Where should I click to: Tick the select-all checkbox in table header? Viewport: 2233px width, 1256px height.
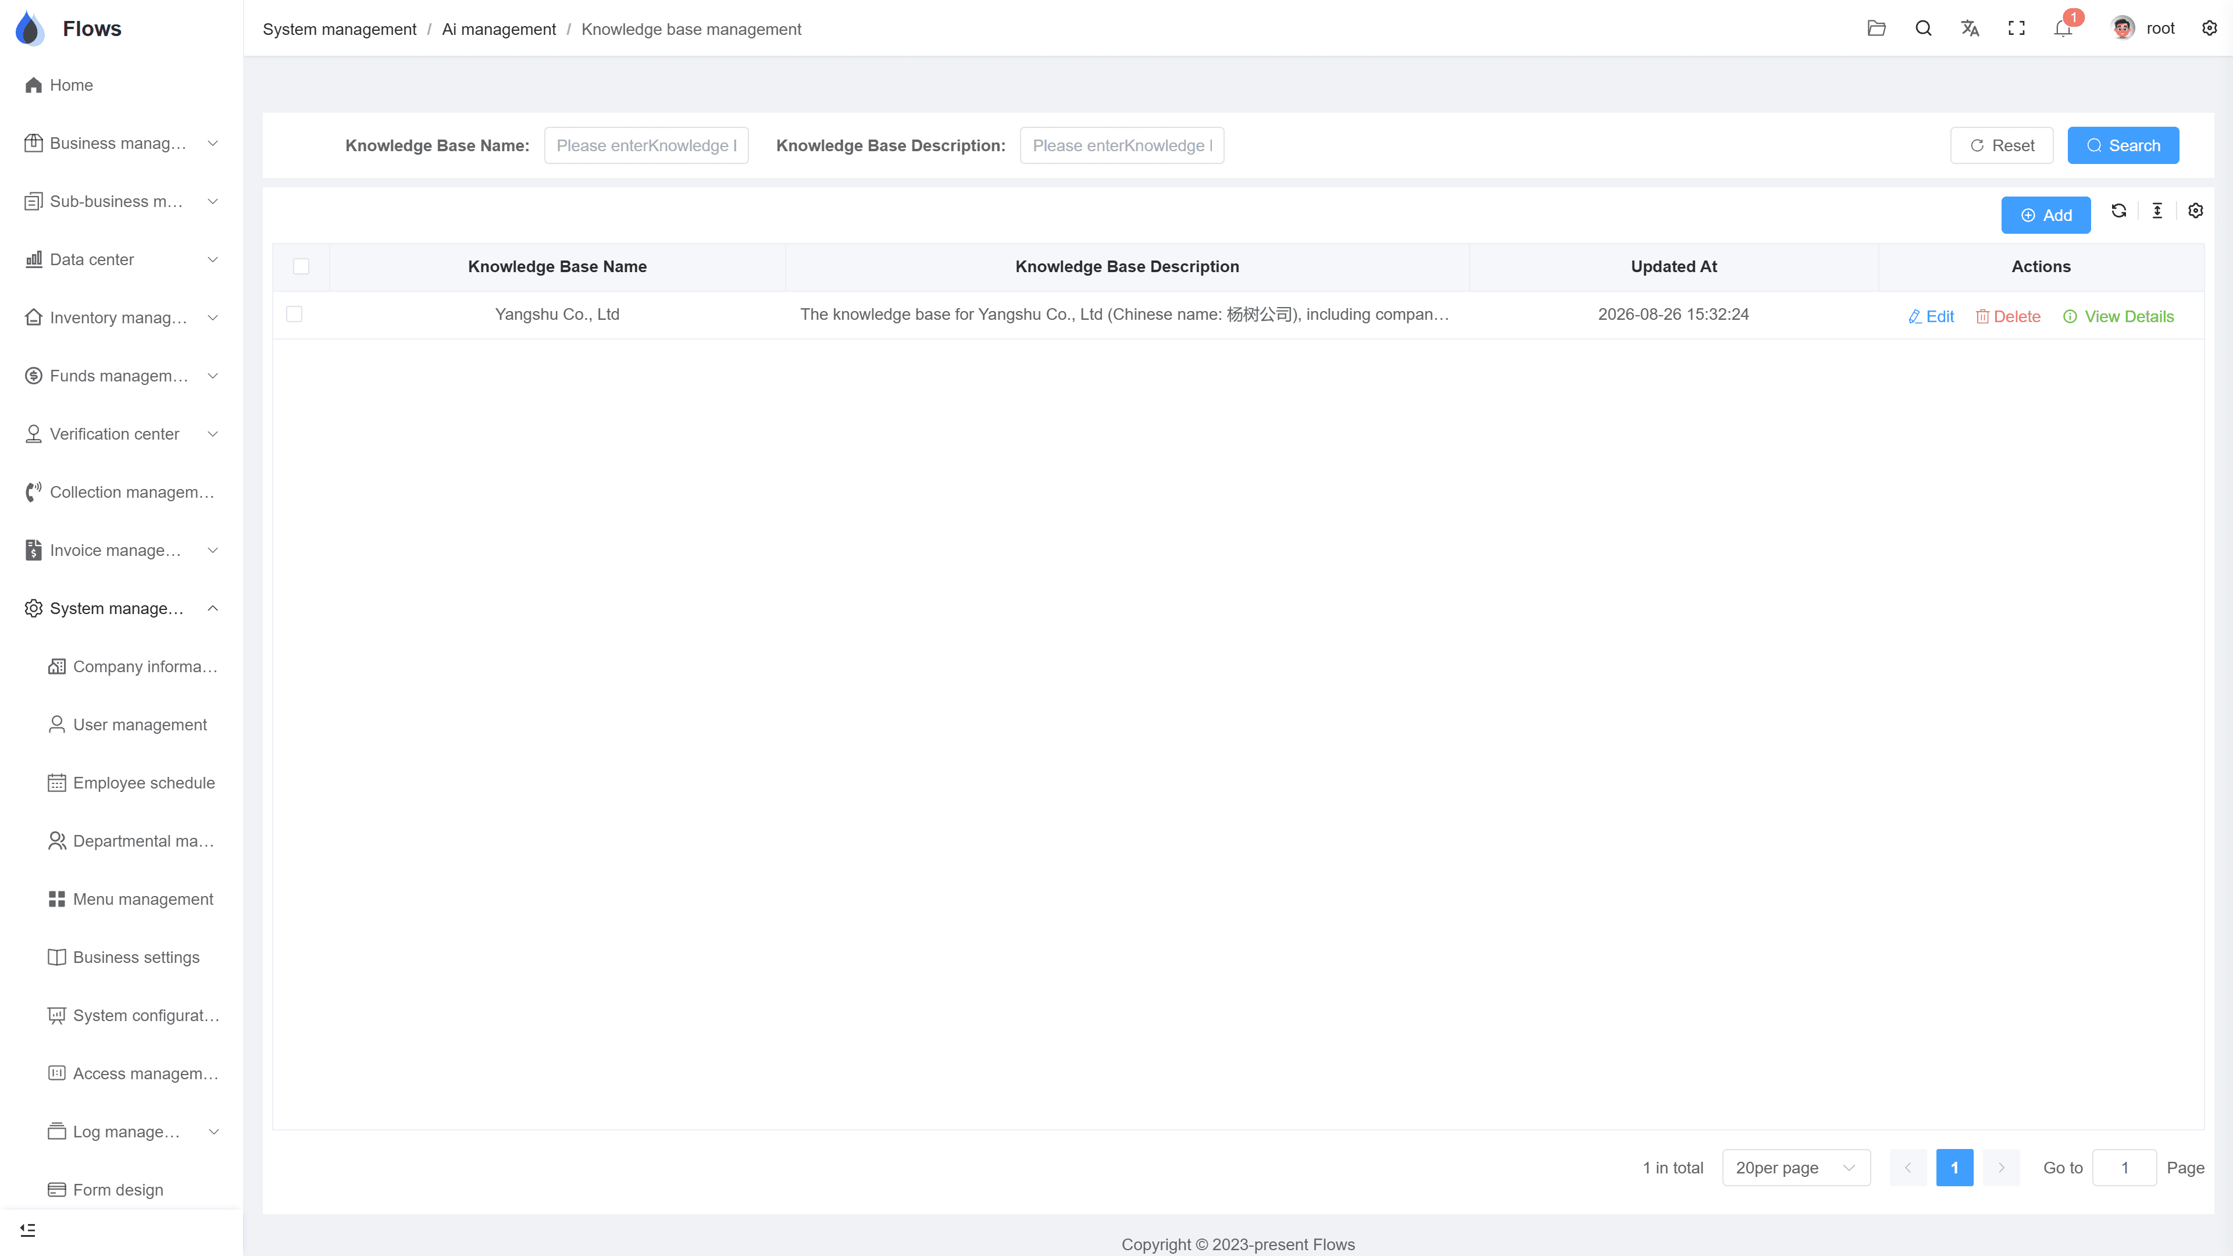[x=301, y=266]
